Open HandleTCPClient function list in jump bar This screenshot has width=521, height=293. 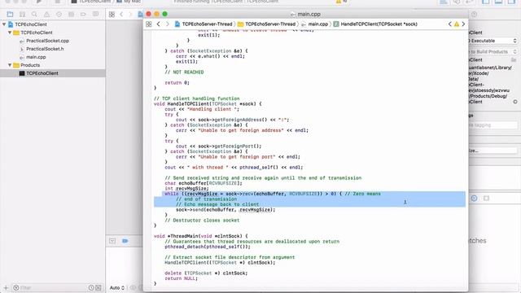pos(375,24)
